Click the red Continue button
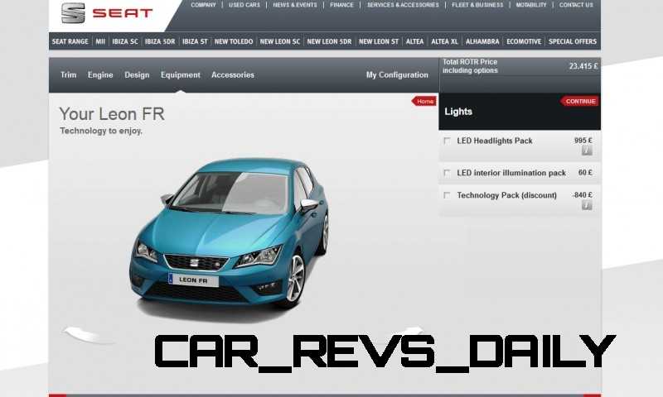 point(579,101)
